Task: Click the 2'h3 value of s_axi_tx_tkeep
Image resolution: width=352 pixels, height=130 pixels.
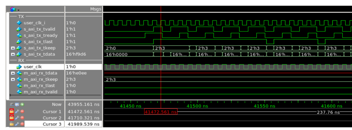Action: 71,48
